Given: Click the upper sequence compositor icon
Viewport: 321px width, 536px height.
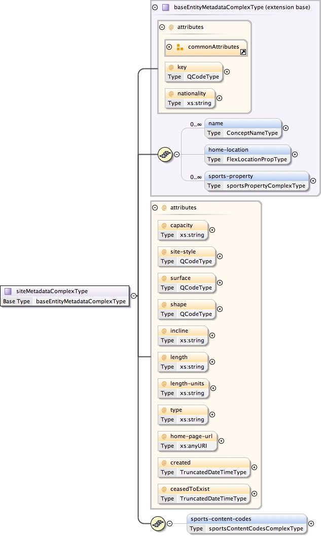Looking at the screenshot, I should tap(165, 155).
